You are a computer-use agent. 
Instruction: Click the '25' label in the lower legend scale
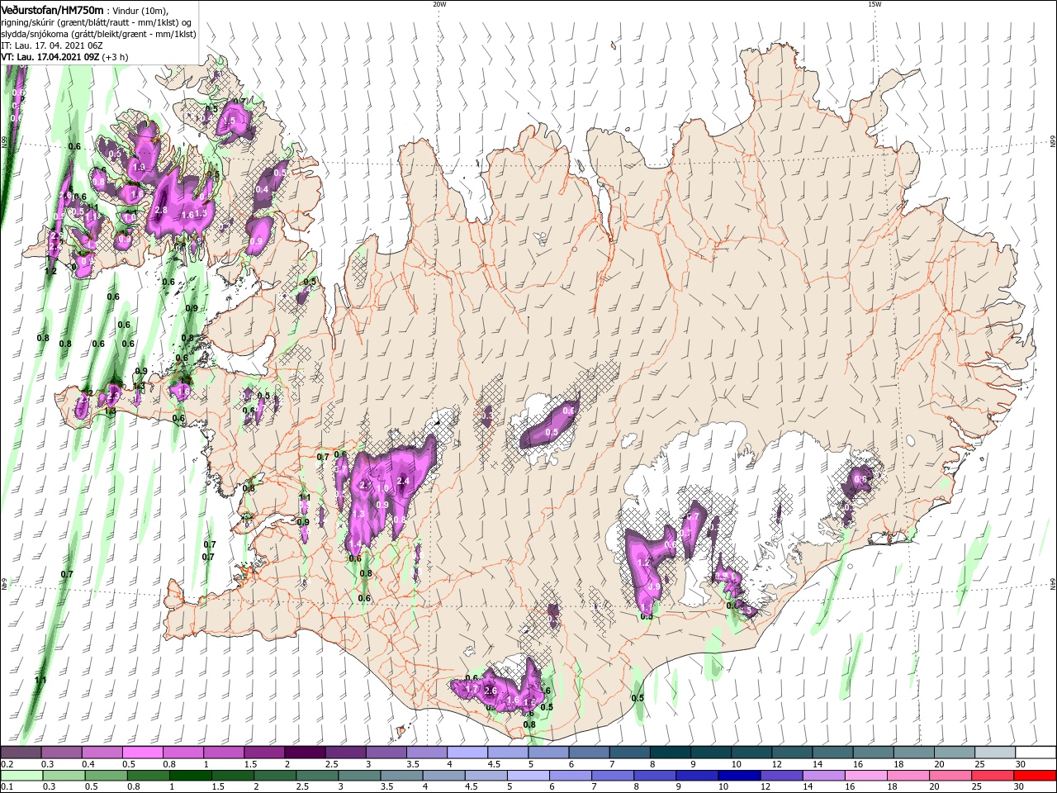(979, 787)
